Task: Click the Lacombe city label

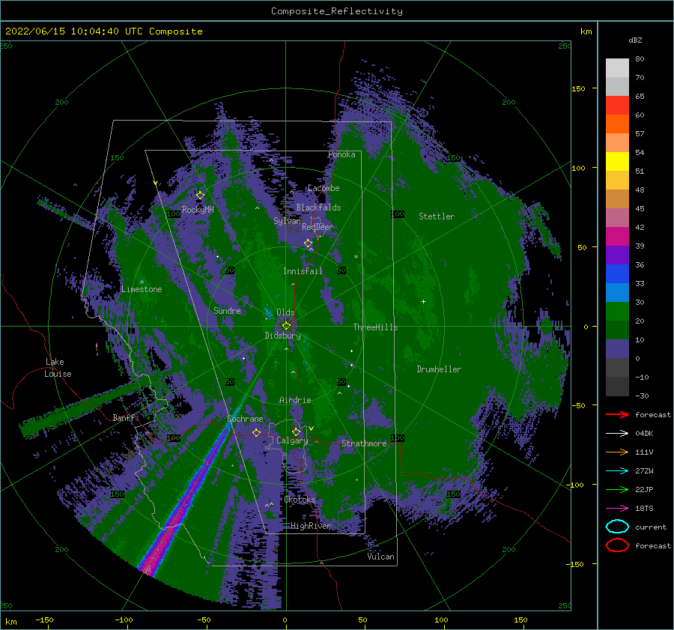Action: [324, 188]
